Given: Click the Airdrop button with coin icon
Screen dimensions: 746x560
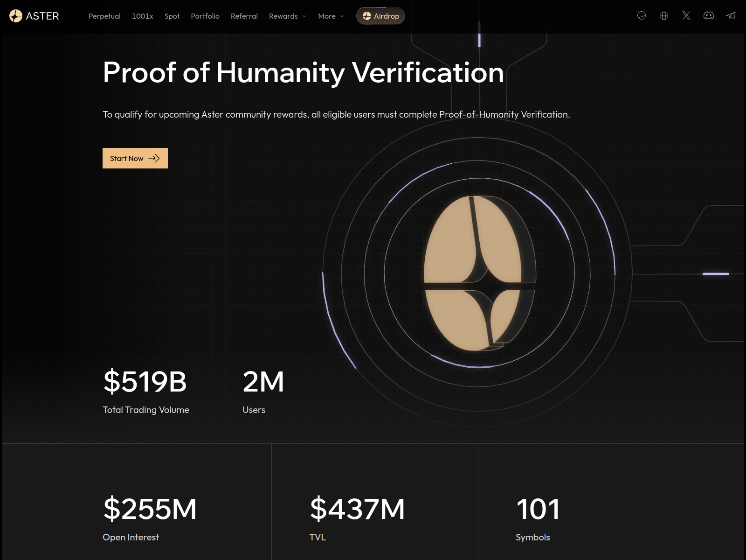Looking at the screenshot, I should 381,16.
